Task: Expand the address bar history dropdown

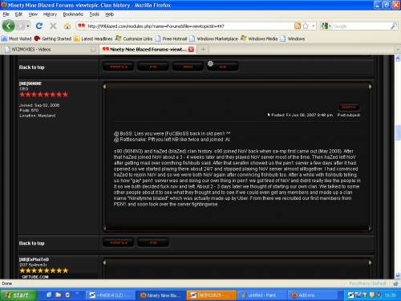Action: pos(314,26)
